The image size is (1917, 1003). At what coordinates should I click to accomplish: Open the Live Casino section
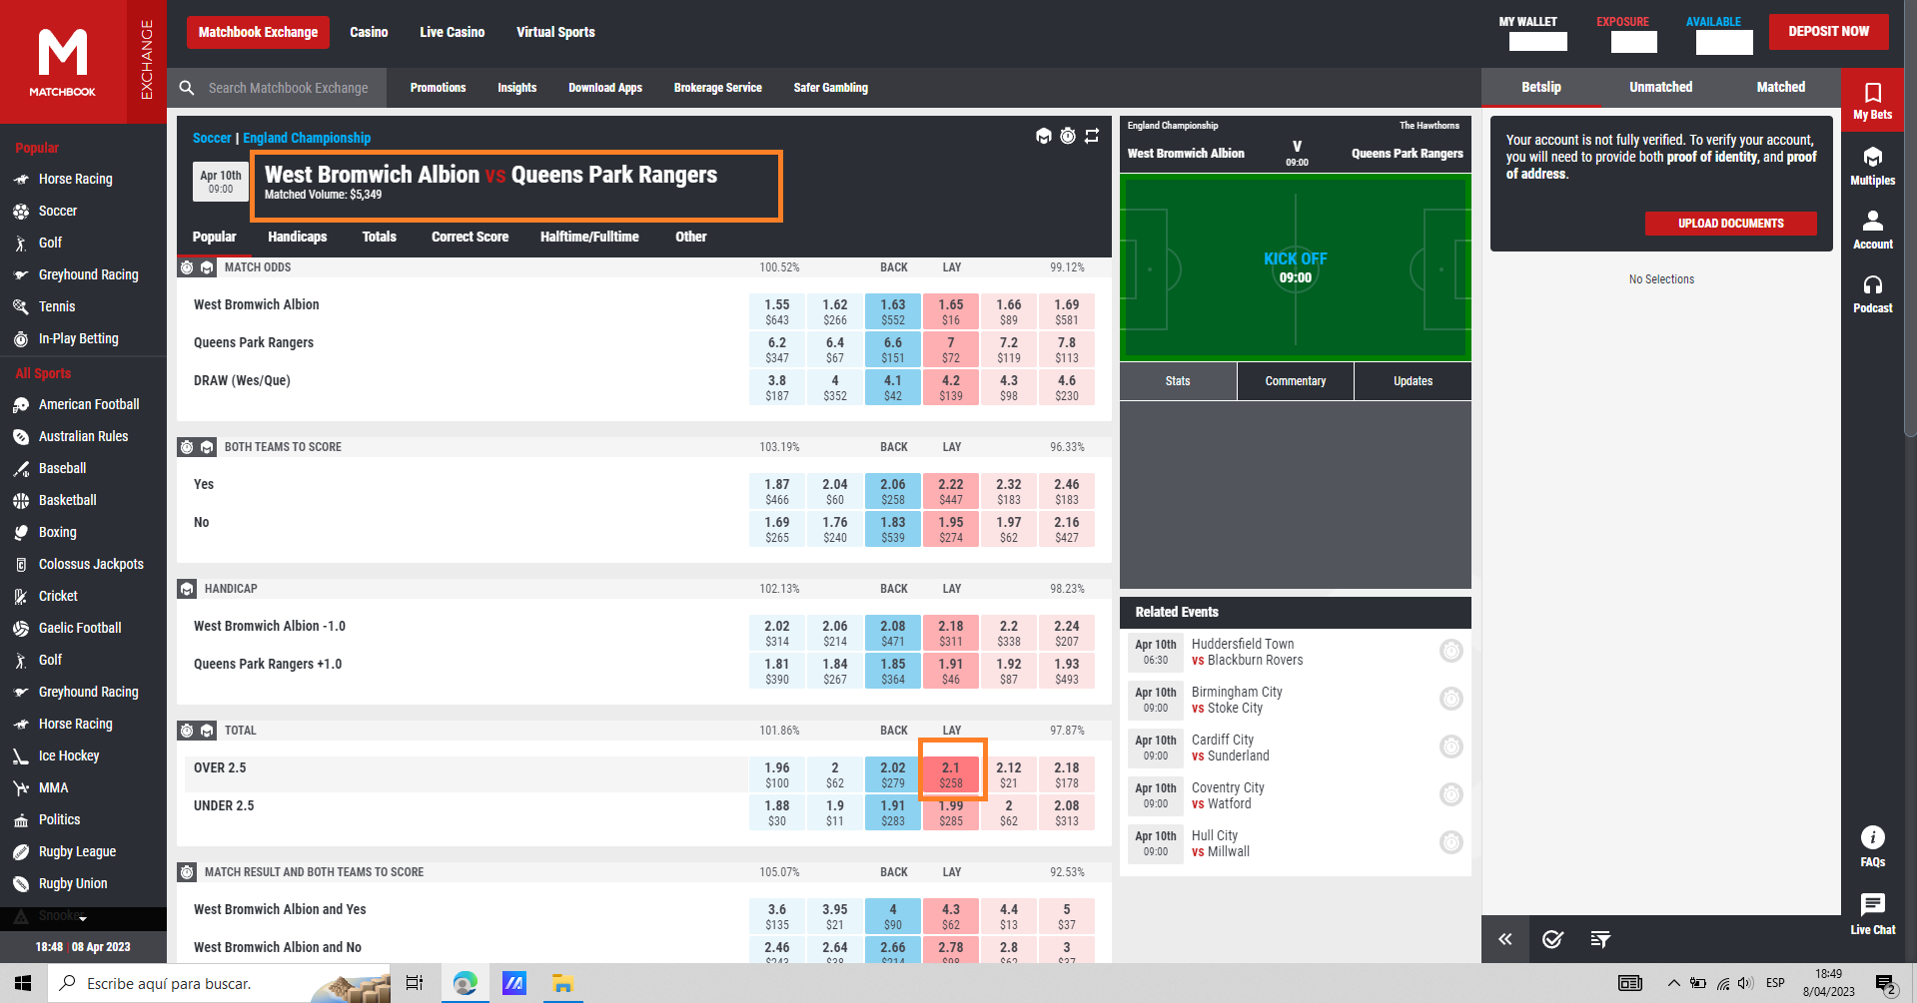pos(452,32)
